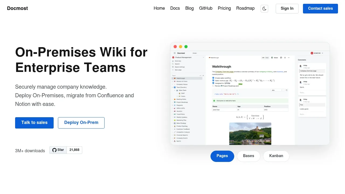Click the 3M+ downloads text
This screenshot has width=345, height=194.
[30, 151]
